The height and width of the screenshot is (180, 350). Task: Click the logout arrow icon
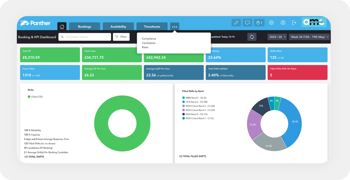(294, 23)
